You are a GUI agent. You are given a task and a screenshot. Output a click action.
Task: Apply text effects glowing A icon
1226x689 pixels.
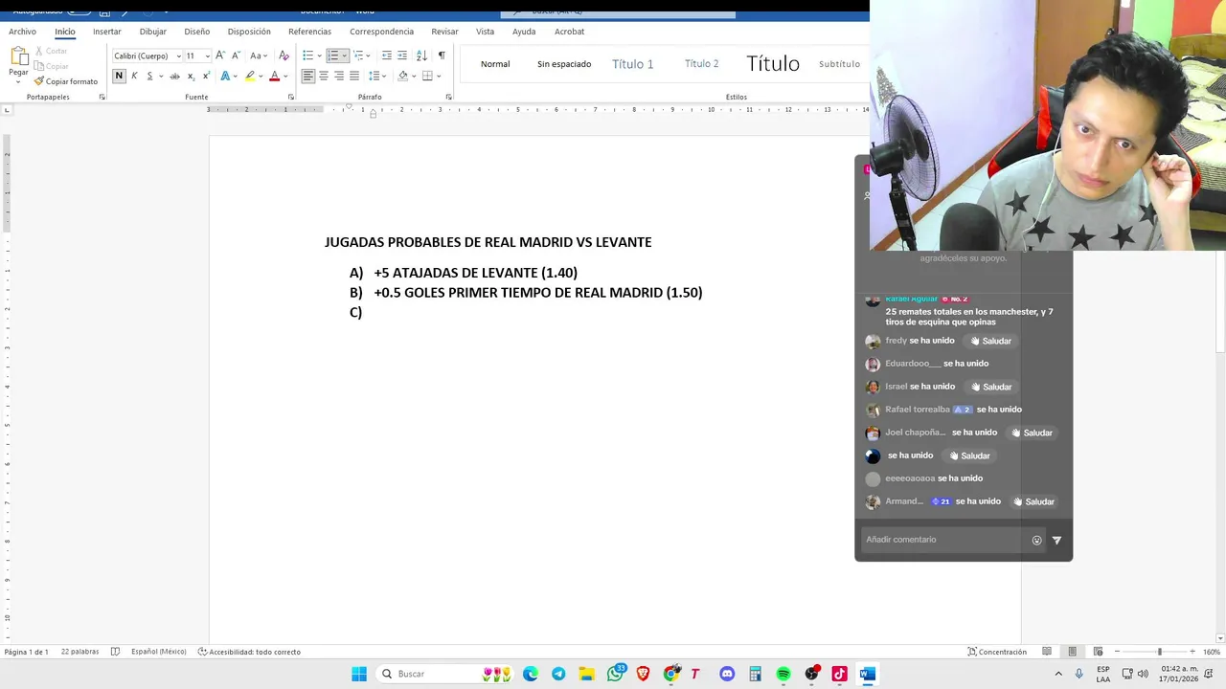[225, 76]
